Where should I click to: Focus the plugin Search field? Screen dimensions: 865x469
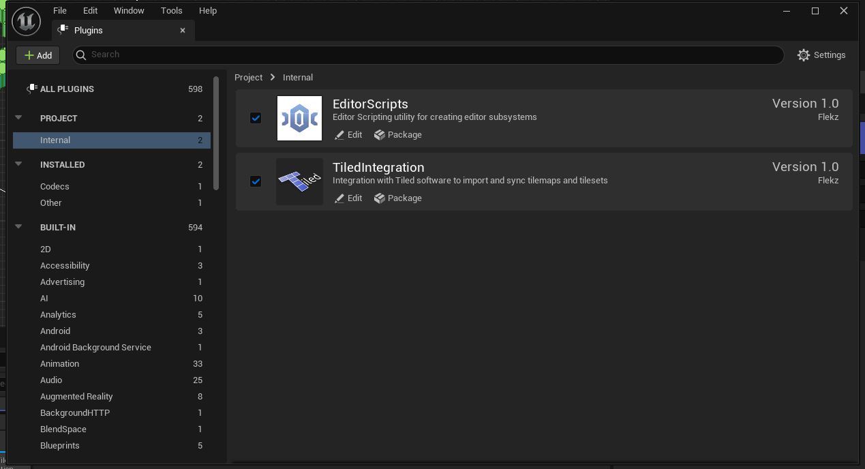point(428,55)
